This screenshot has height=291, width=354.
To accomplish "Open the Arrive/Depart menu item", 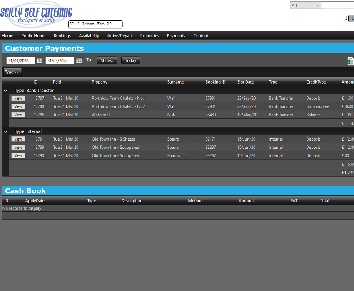I will click(120, 36).
